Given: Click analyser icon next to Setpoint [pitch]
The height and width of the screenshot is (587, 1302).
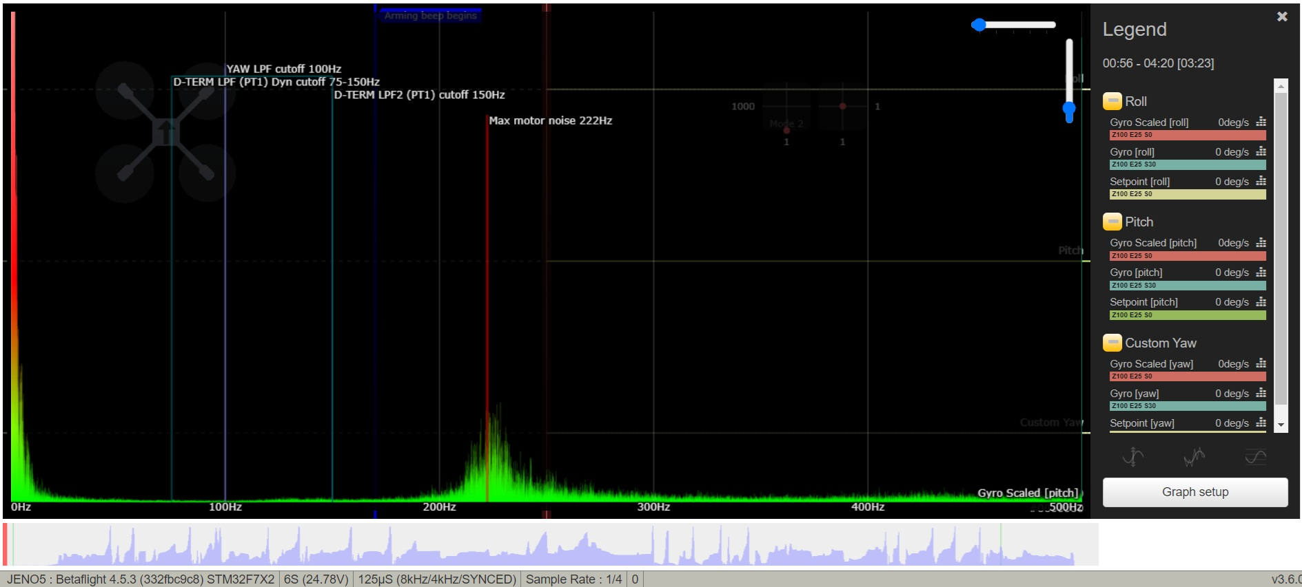Looking at the screenshot, I should 1261,301.
